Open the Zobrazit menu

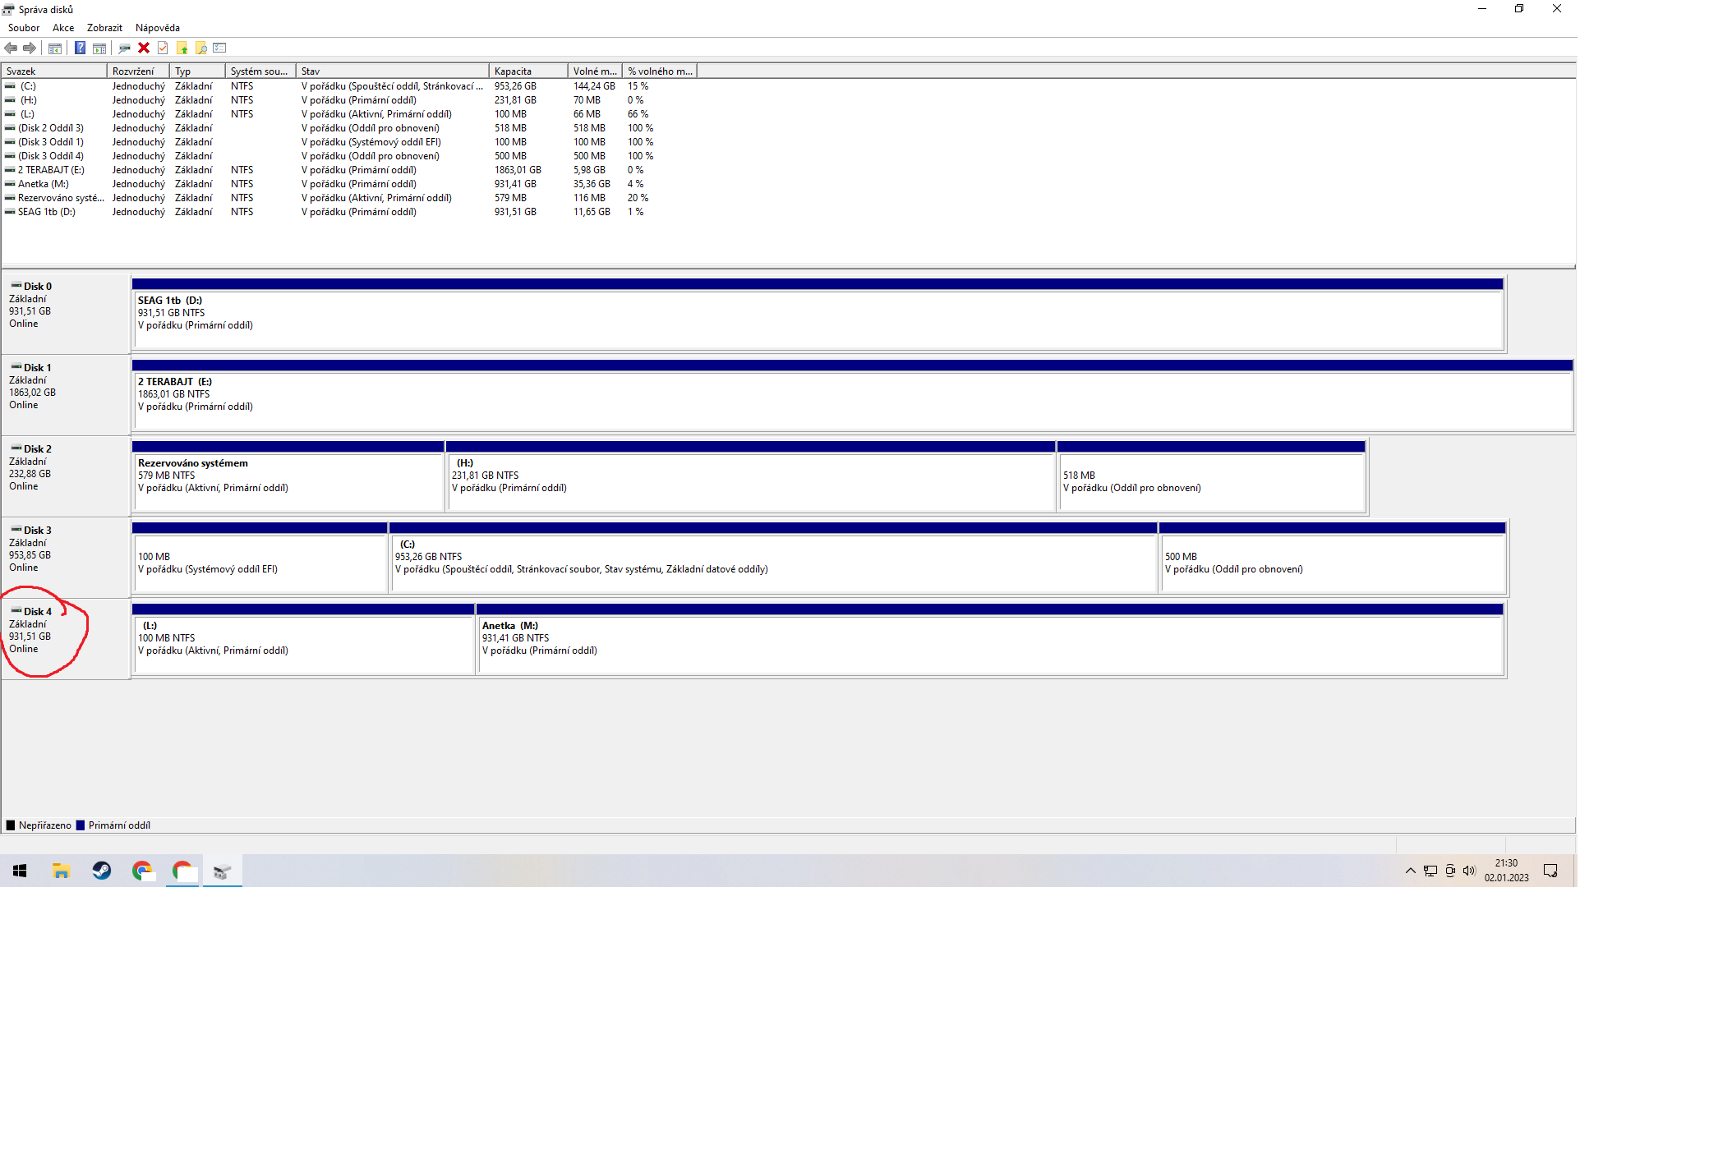pyautogui.click(x=104, y=28)
